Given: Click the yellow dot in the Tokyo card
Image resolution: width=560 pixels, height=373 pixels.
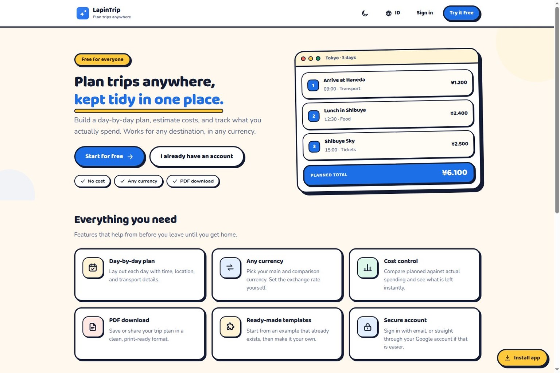Looking at the screenshot, I should click(x=311, y=58).
